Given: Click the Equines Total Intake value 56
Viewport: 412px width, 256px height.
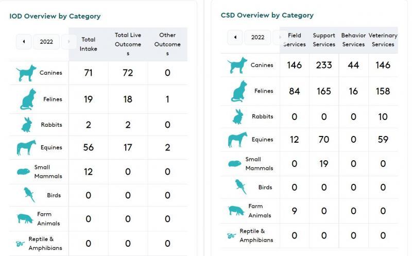Looking at the screenshot, I should (x=88, y=147).
